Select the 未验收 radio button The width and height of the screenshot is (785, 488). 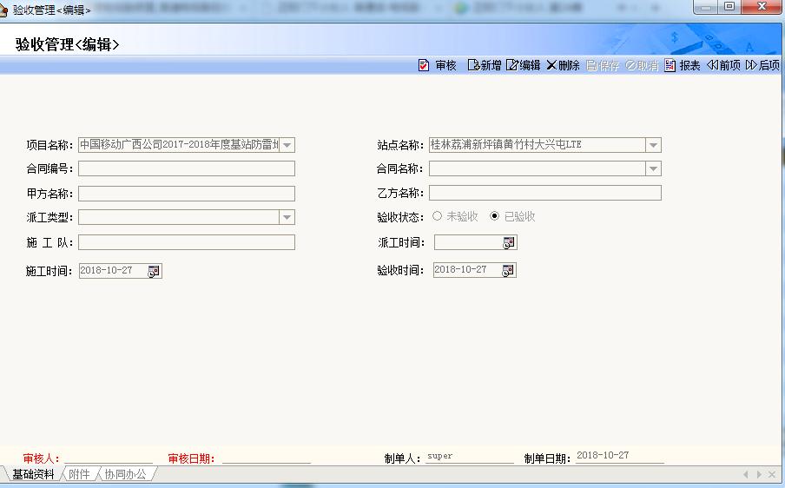coord(437,216)
